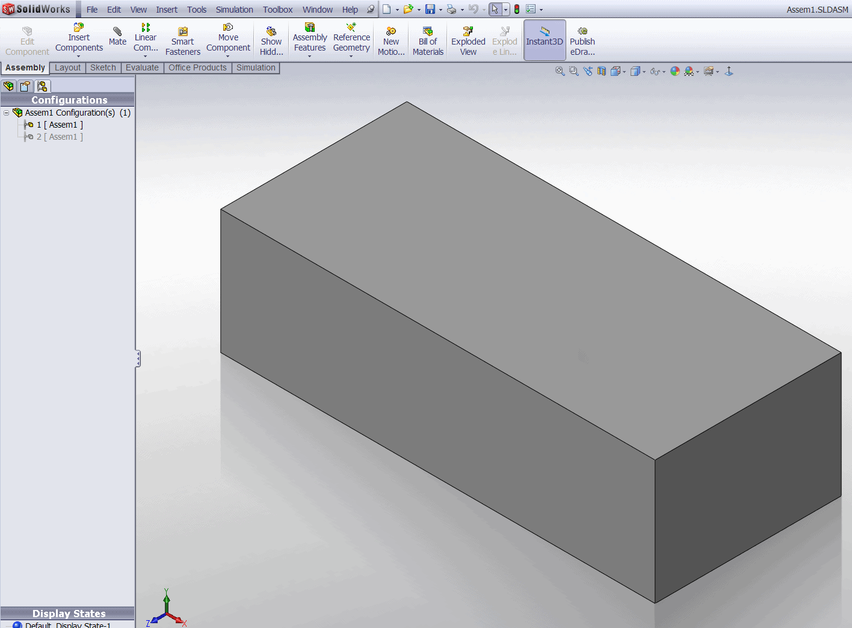Click the Save icon in the toolbar
Screen dimensions: 852x628
pos(430,9)
